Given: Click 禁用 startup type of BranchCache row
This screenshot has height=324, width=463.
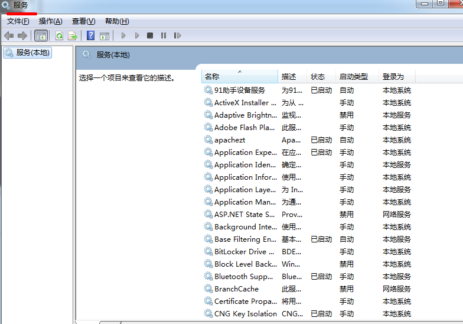Looking at the screenshot, I should (x=346, y=289).
